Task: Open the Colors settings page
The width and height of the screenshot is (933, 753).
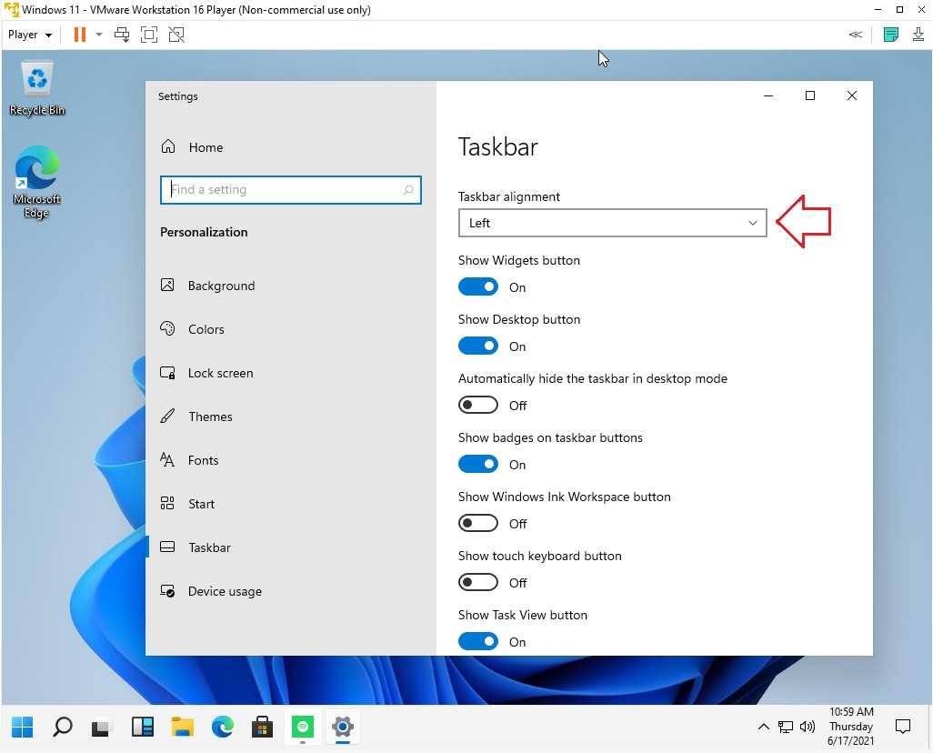Action: [x=192, y=329]
